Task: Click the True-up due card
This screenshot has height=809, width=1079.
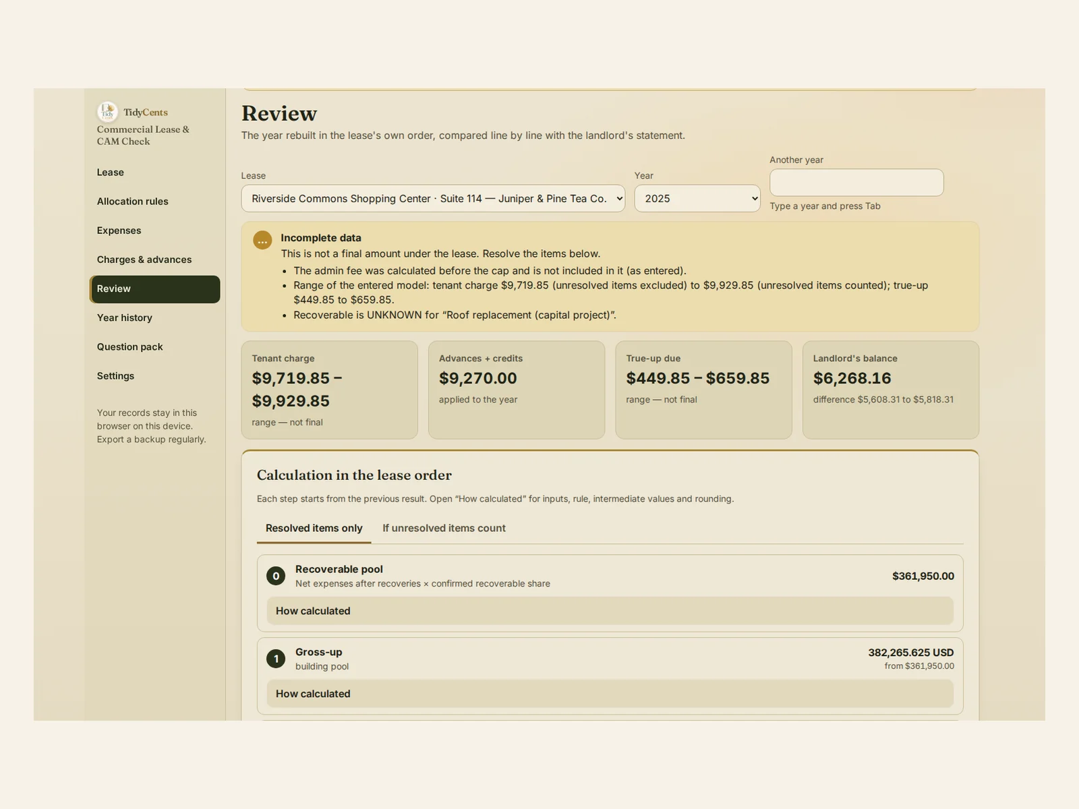Action: pyautogui.click(x=703, y=390)
